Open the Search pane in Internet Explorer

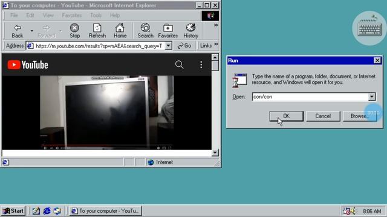tap(145, 31)
